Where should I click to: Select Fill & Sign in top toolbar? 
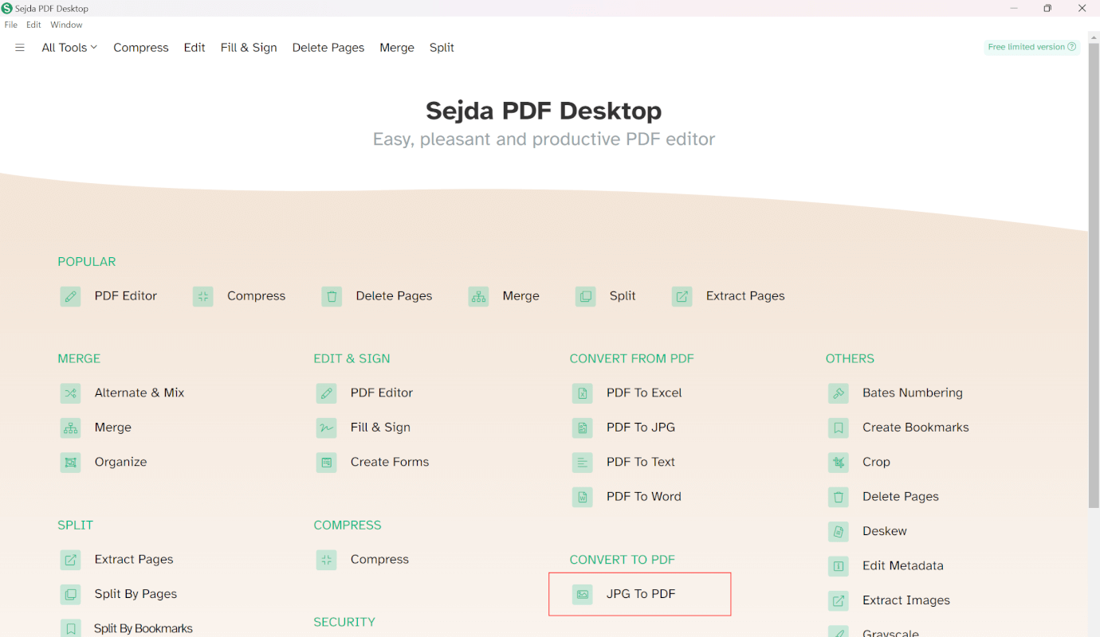[x=249, y=48]
